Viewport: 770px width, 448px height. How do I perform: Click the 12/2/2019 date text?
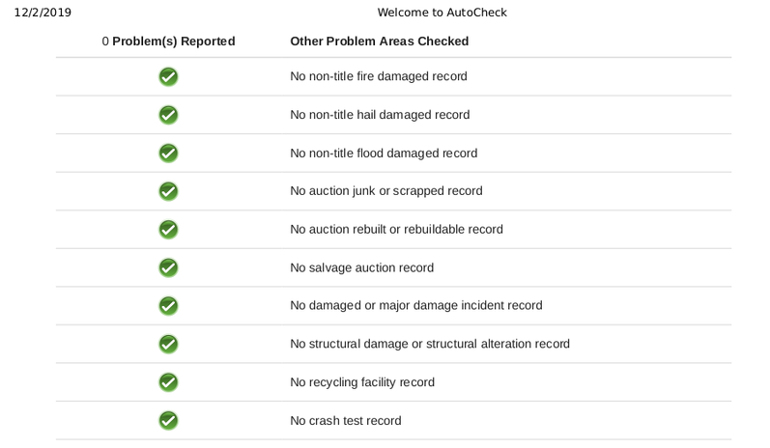[43, 13]
